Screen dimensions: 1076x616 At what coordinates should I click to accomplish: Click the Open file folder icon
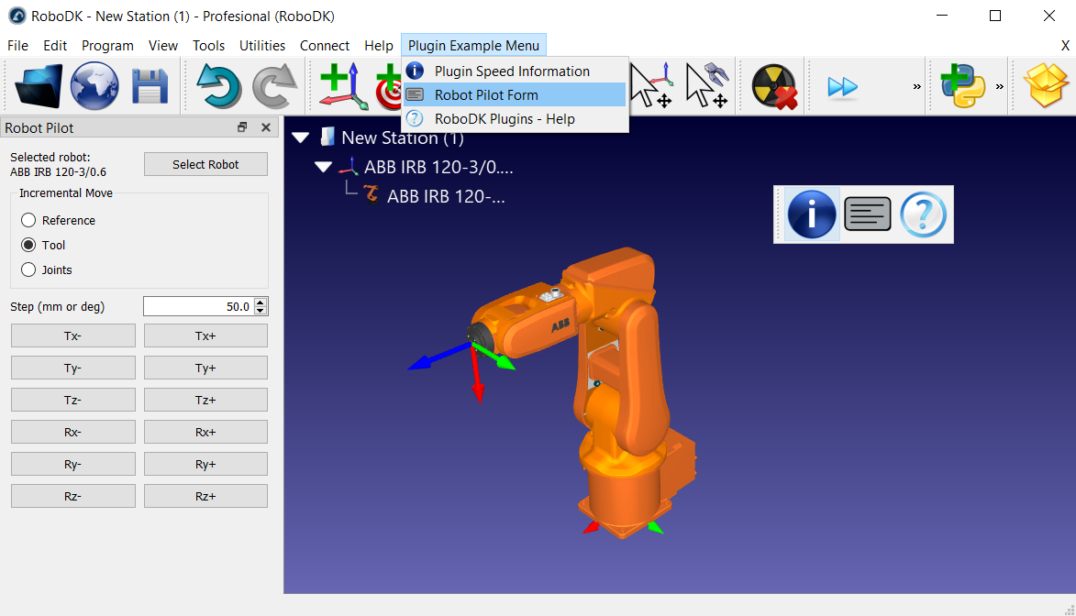click(x=39, y=86)
